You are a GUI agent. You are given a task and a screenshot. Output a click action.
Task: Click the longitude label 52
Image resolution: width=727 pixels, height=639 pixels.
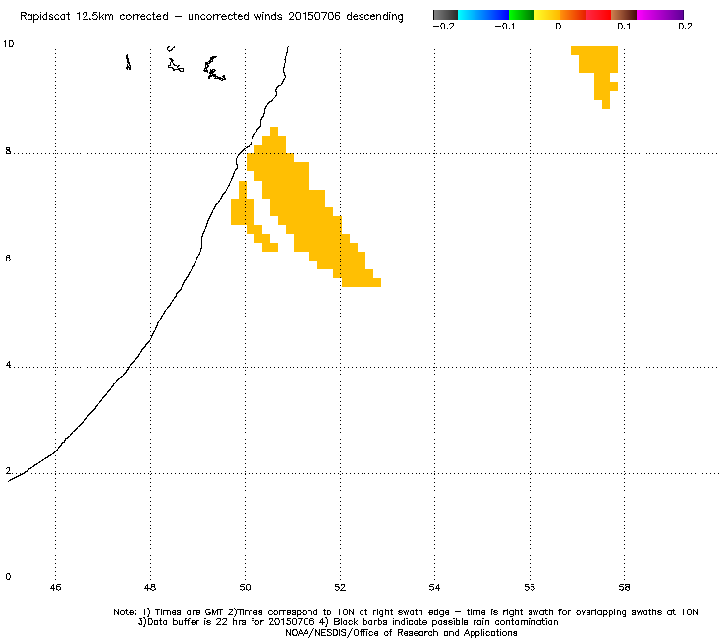coord(340,588)
